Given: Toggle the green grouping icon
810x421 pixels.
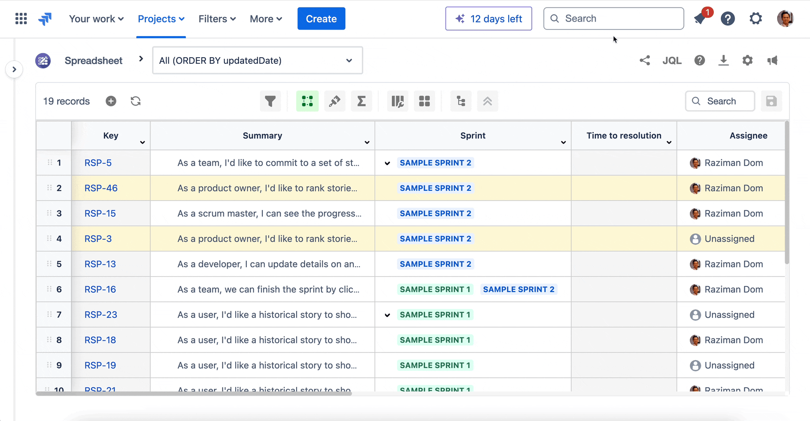Looking at the screenshot, I should 307,101.
